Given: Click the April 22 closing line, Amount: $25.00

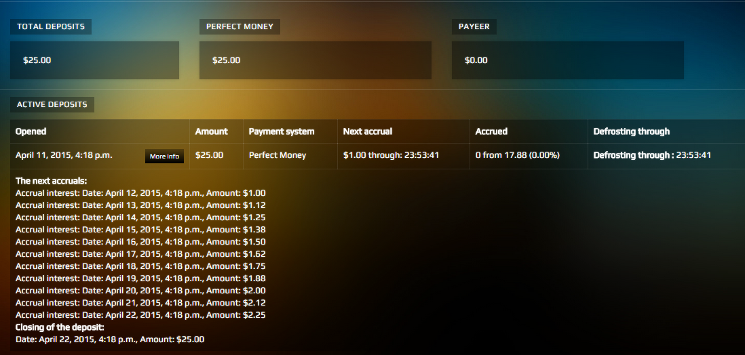Looking at the screenshot, I should point(110,339).
